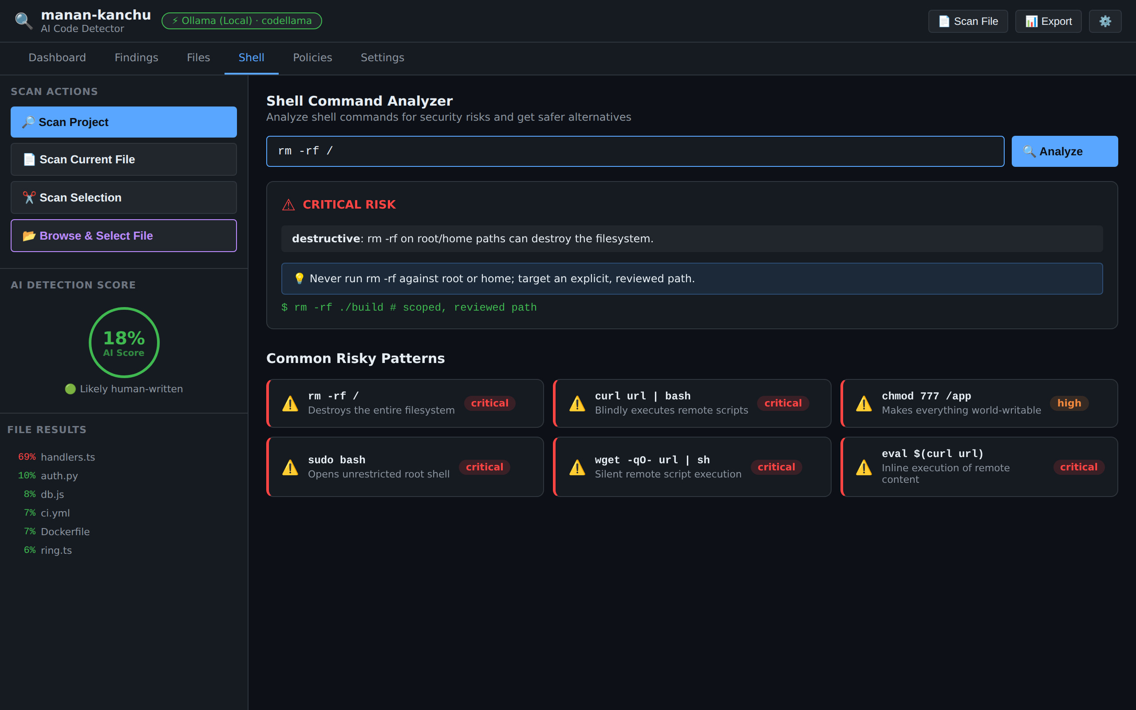This screenshot has height=710, width=1136.
Task: Click the page icon on Scan Current File
Action: [29, 160]
